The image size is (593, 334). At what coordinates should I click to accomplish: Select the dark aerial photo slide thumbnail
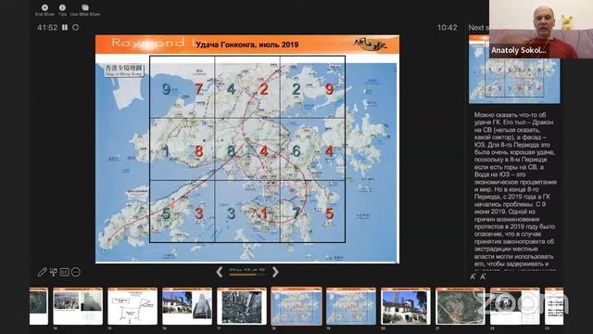(242, 306)
